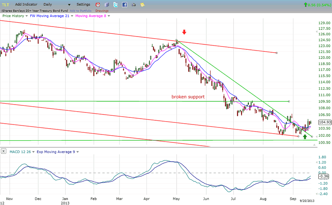Image resolution: width=332 pixels, height=205 pixels.
Task: Share the chart via Facebook icon
Action: (x=124, y=5)
